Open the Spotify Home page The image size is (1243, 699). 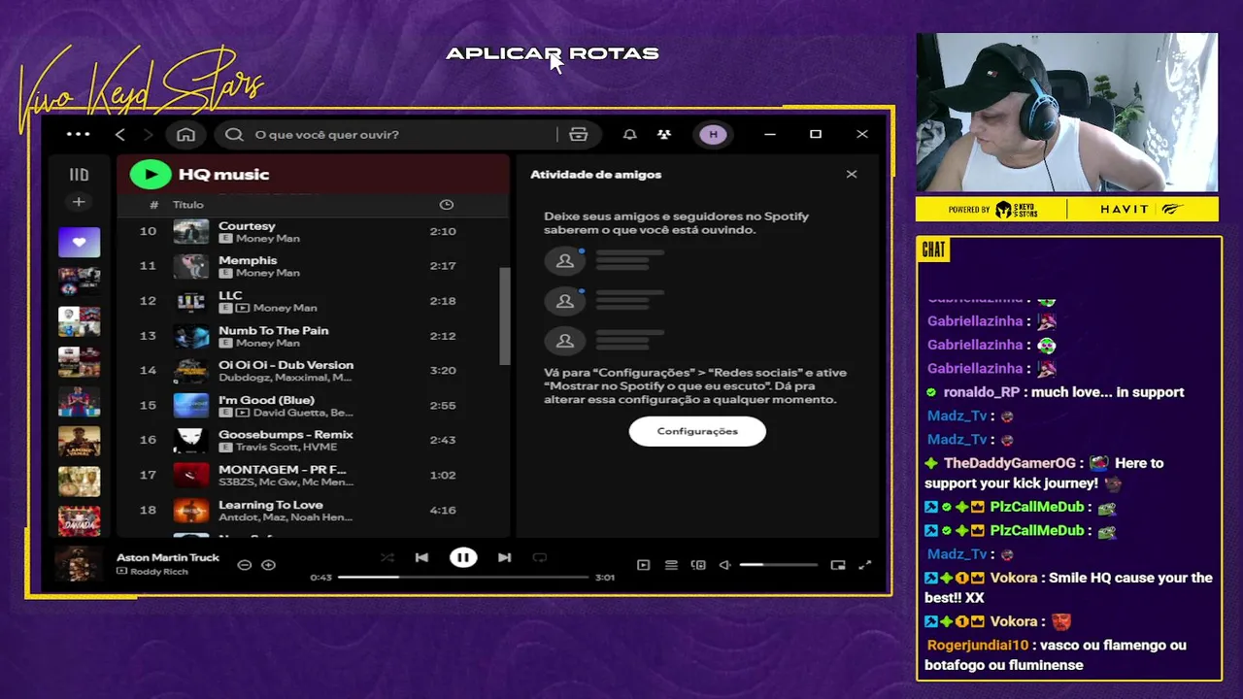185,134
